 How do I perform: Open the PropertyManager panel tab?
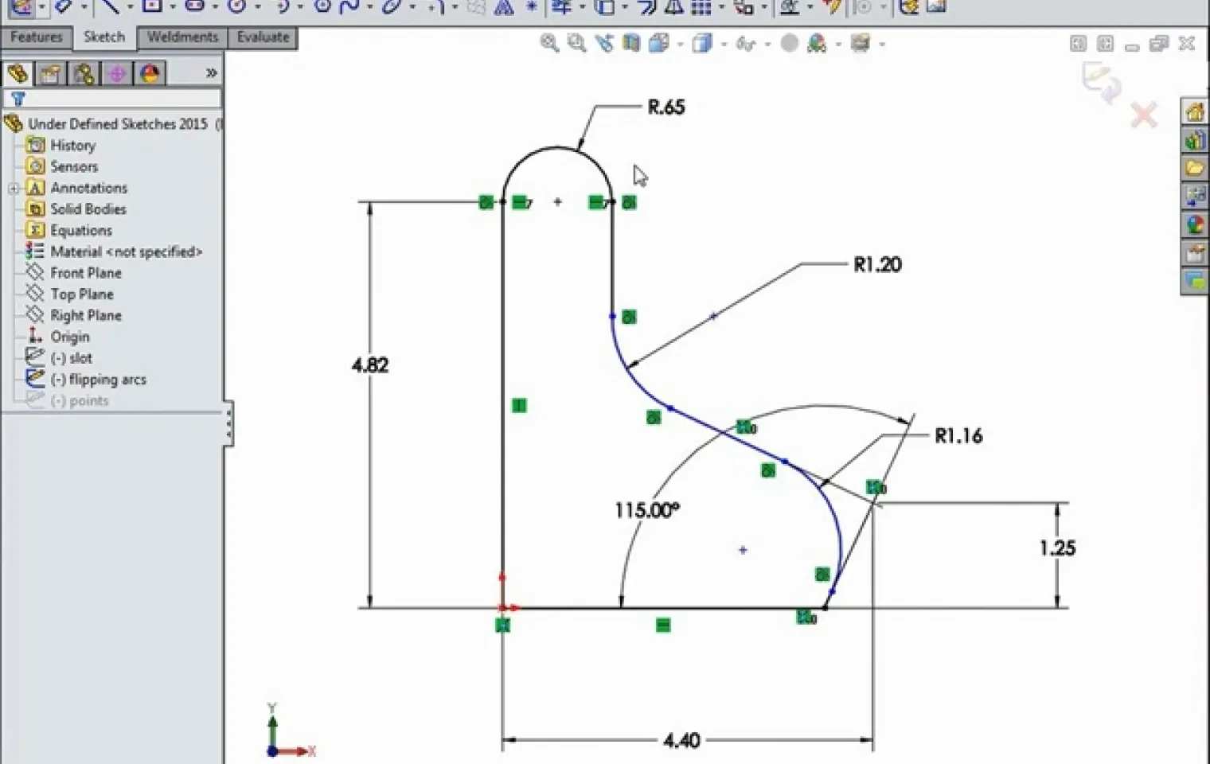[x=50, y=74]
